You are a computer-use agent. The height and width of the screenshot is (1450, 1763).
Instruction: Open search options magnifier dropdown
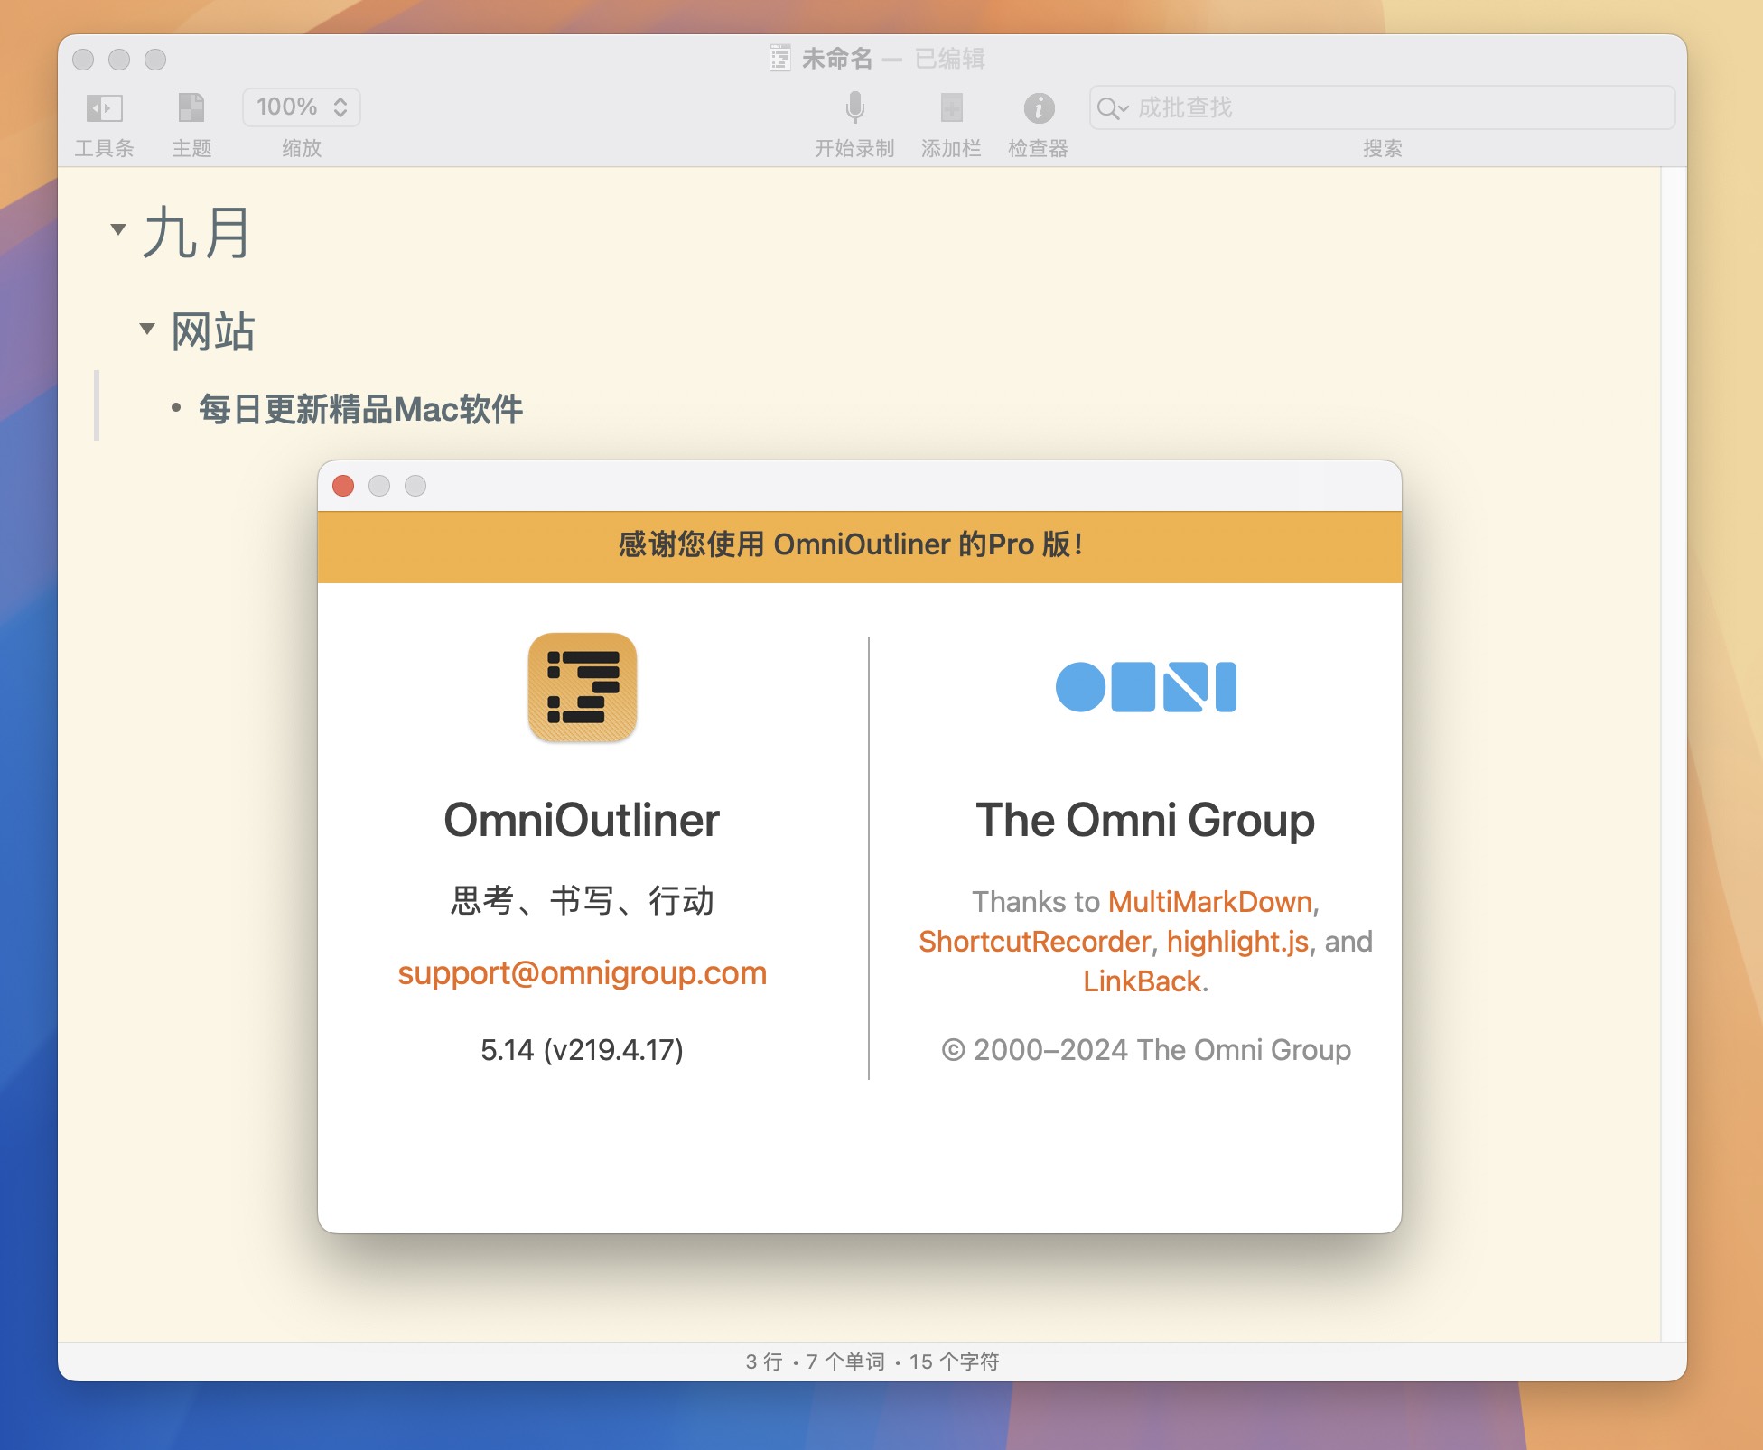(x=1112, y=108)
